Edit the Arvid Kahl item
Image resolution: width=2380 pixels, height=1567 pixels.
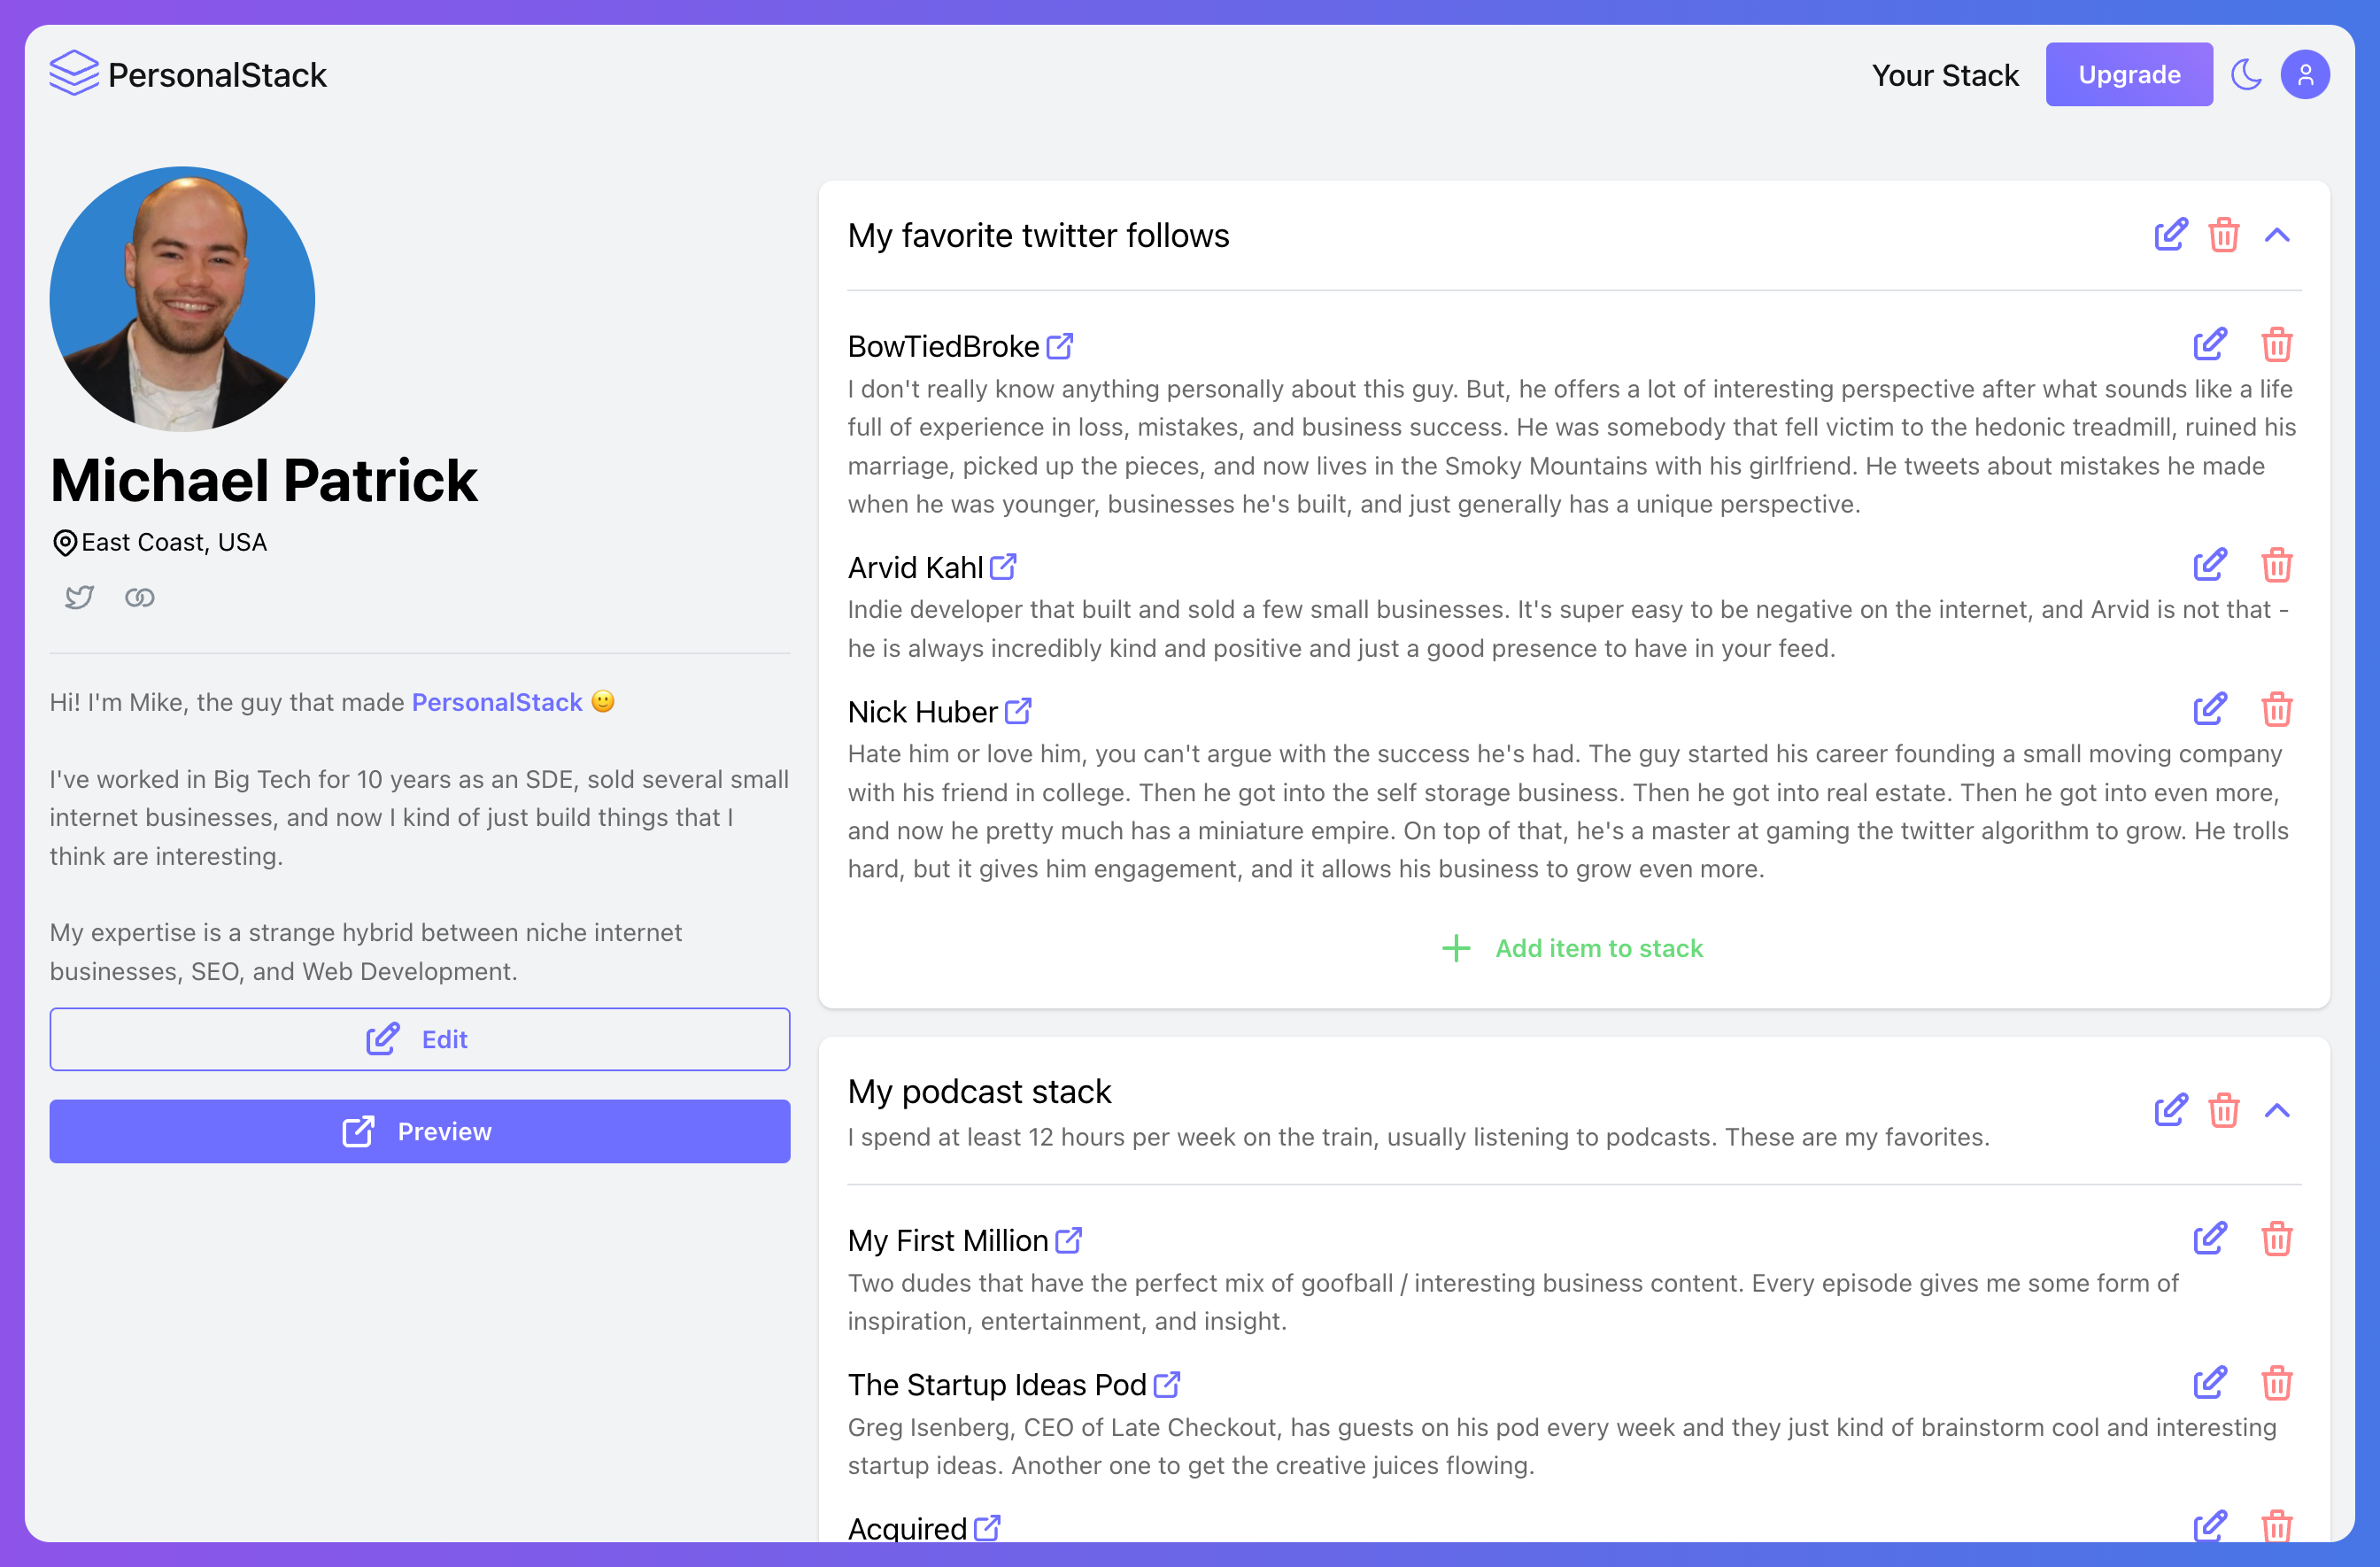2210,565
